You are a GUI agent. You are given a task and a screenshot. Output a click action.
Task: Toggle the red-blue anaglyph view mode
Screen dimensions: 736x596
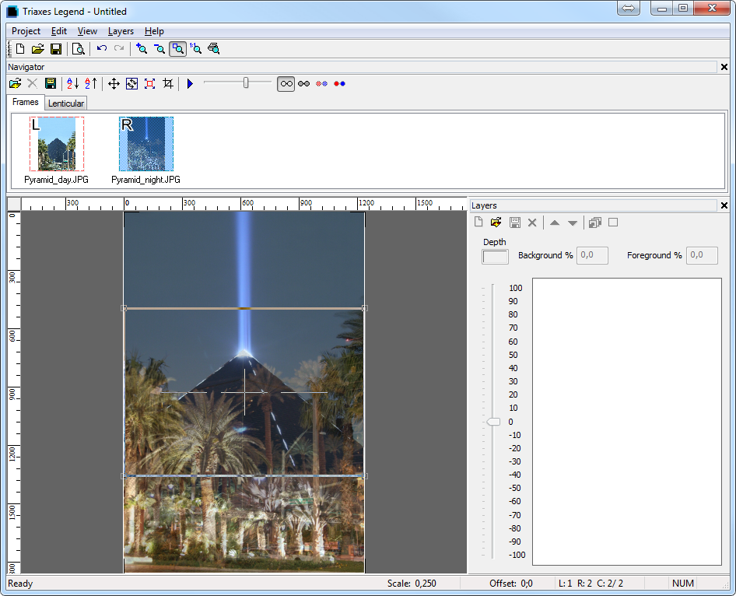339,83
